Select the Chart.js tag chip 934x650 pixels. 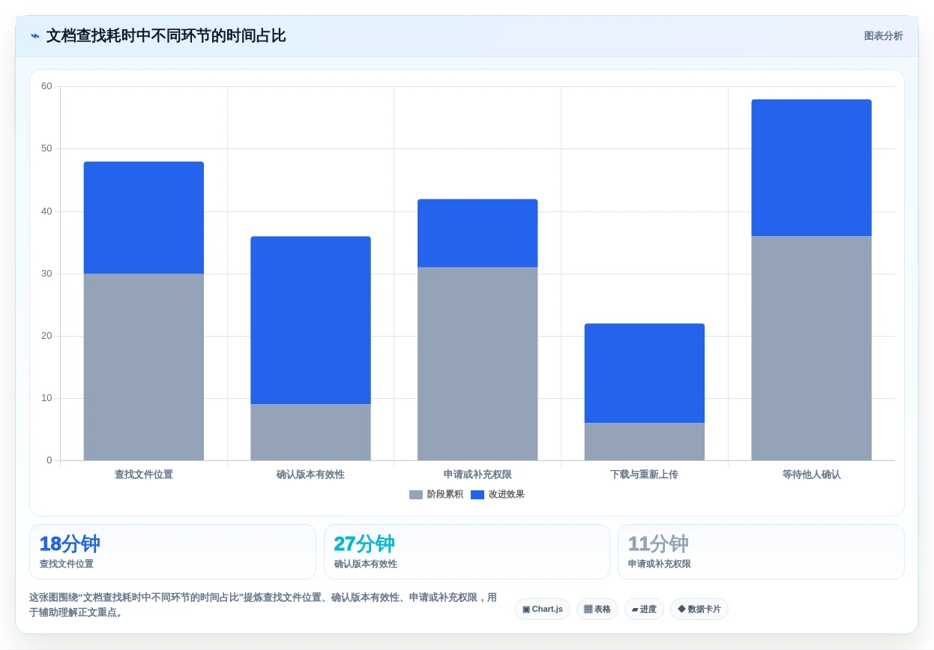(543, 609)
